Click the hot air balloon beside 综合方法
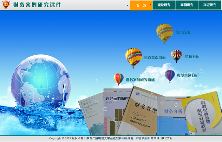Image resolution: width=222 pixels, height=142 pixels. 165,32
